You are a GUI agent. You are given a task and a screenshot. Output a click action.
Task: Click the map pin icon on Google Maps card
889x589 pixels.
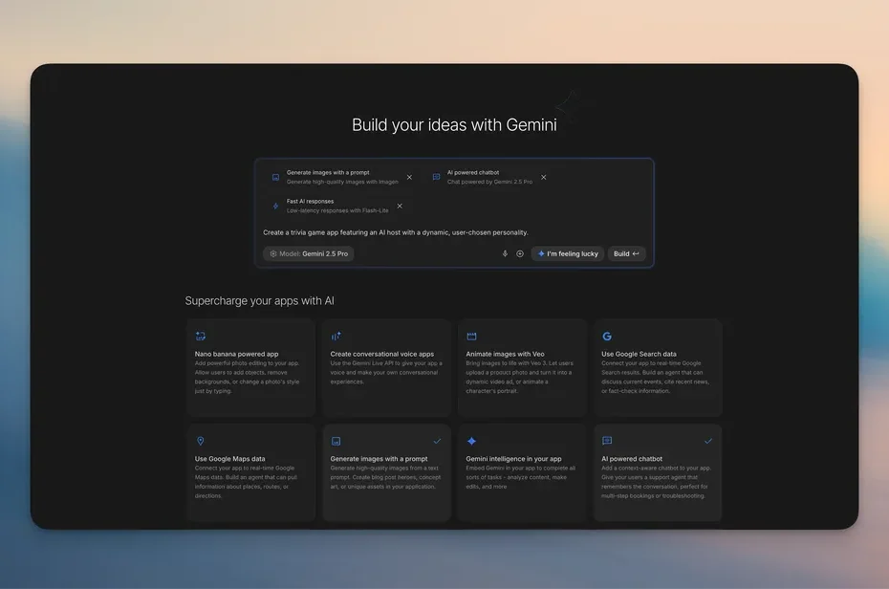tap(199, 441)
